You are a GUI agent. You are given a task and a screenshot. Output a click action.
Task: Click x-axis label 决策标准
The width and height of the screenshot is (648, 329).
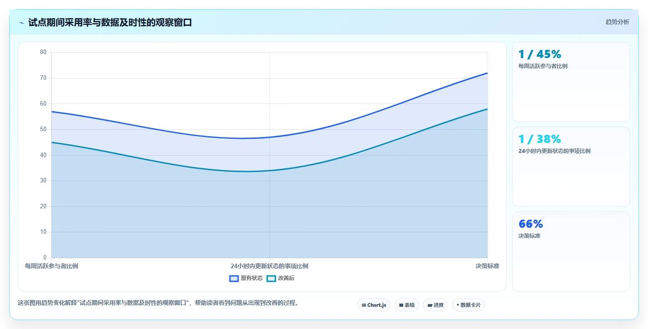(x=488, y=266)
